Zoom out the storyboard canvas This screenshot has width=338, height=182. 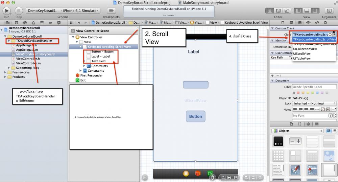(246, 178)
